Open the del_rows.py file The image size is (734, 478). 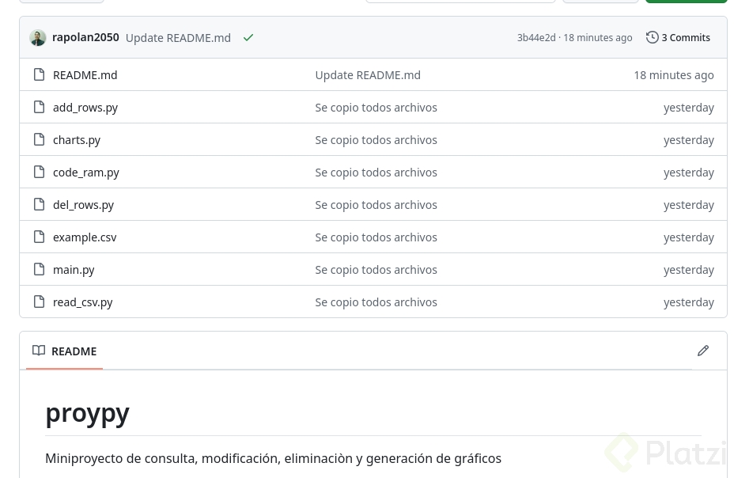[x=83, y=204]
